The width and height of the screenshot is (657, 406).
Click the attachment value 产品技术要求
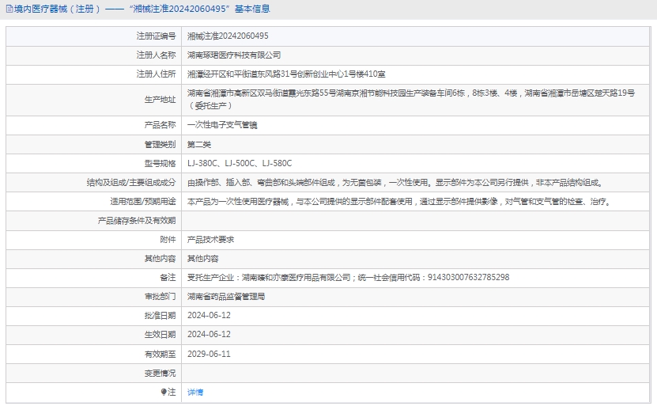click(210, 239)
